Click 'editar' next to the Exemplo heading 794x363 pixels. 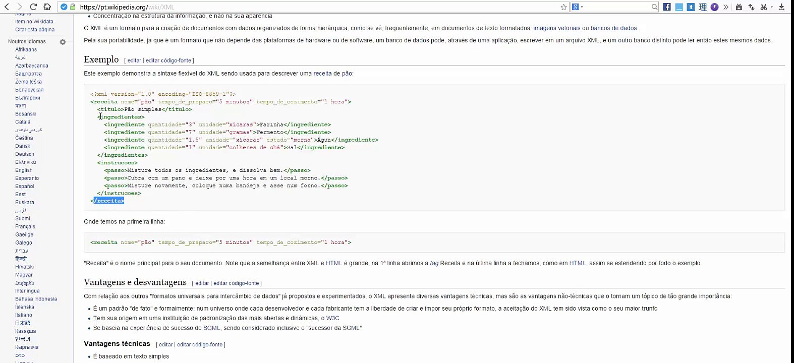coord(134,60)
